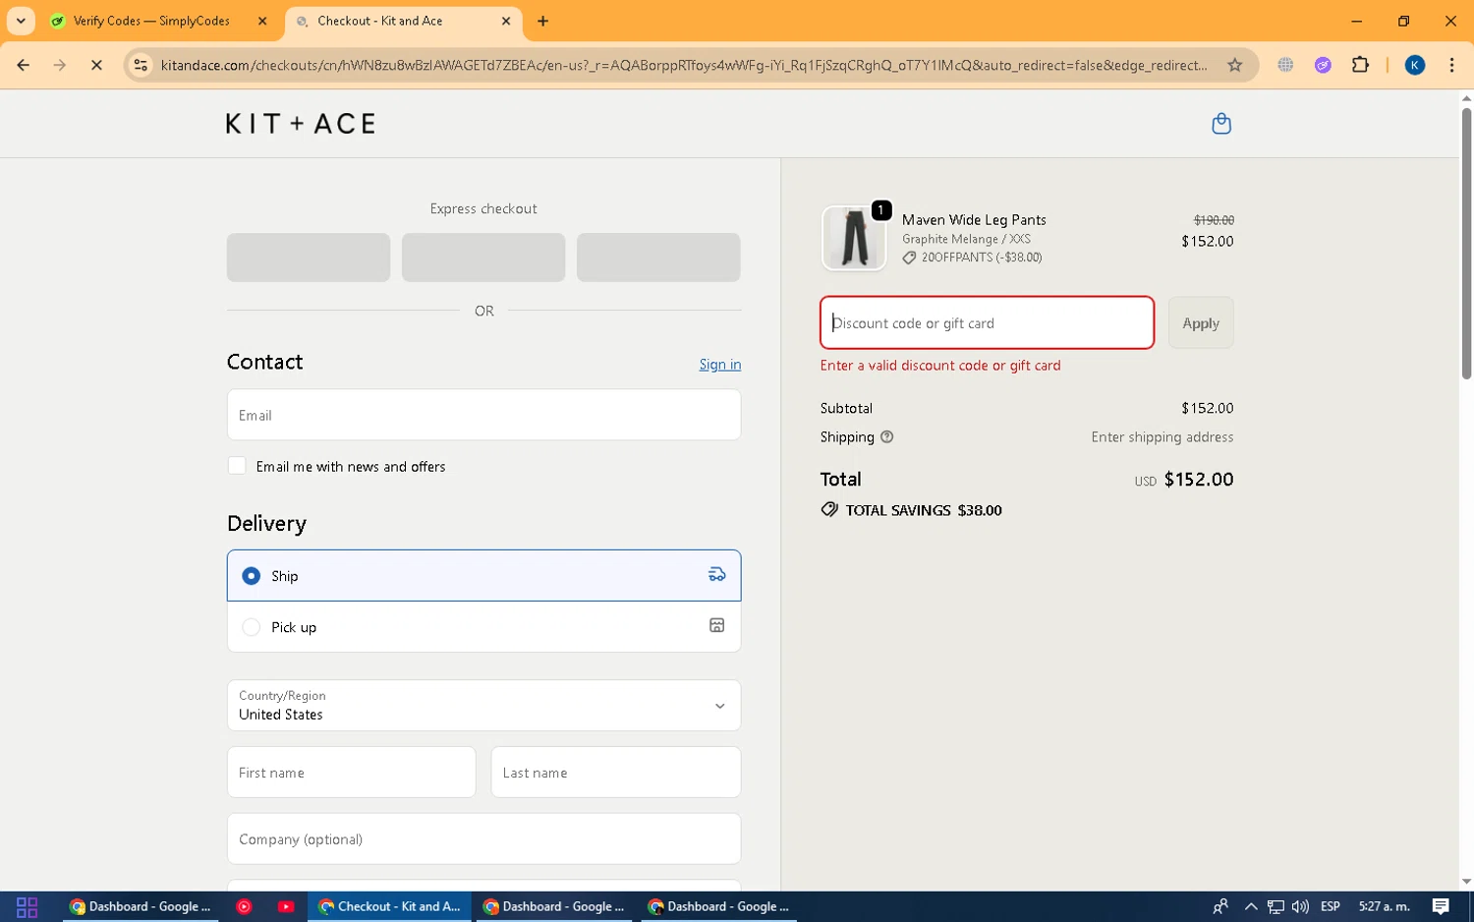Image resolution: width=1474 pixels, height=922 pixels.
Task: Click the Email input field
Action: (483, 415)
